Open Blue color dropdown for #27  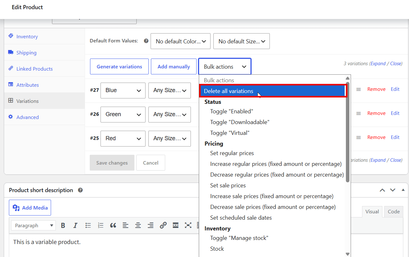123,91
